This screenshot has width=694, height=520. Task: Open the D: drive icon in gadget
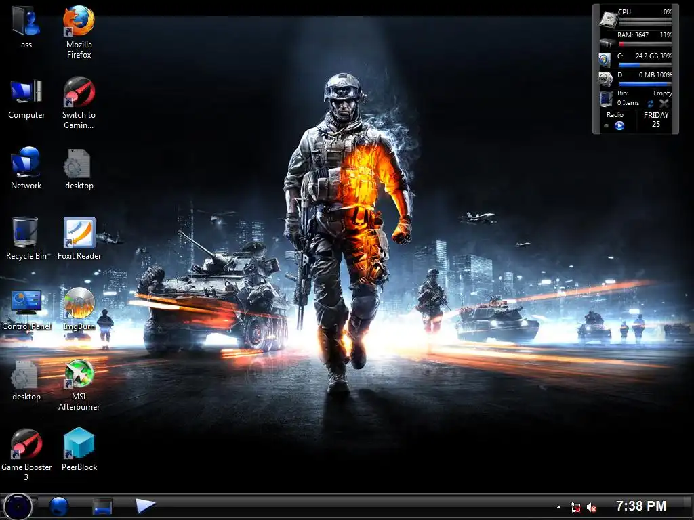[605, 79]
